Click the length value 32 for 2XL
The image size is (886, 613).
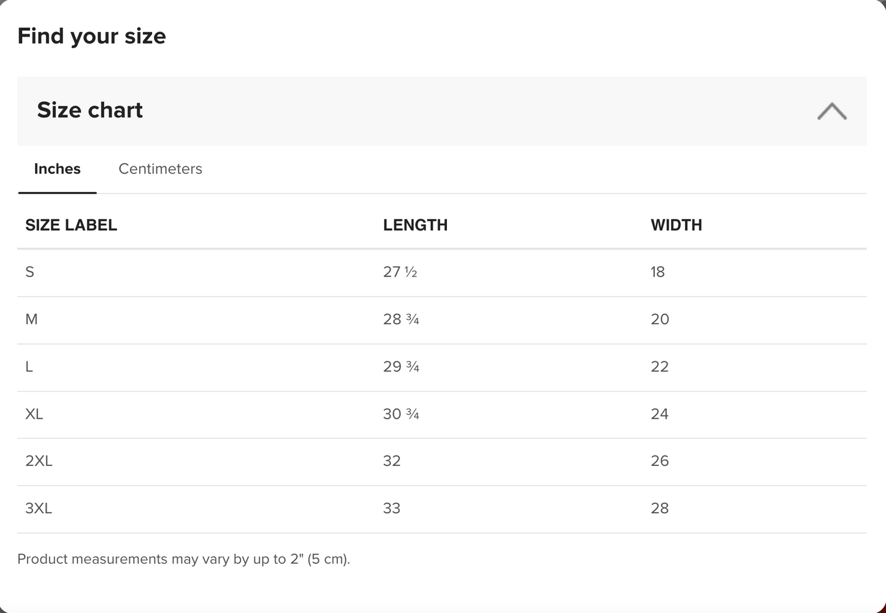[x=392, y=461]
